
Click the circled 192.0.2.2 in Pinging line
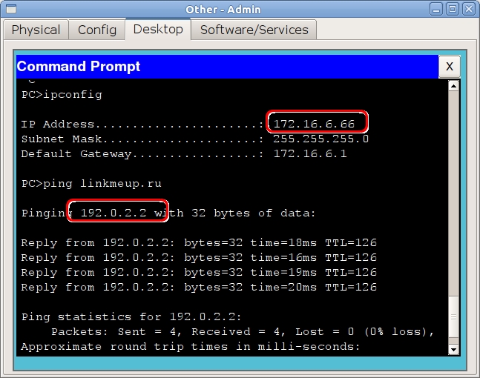[x=118, y=213]
